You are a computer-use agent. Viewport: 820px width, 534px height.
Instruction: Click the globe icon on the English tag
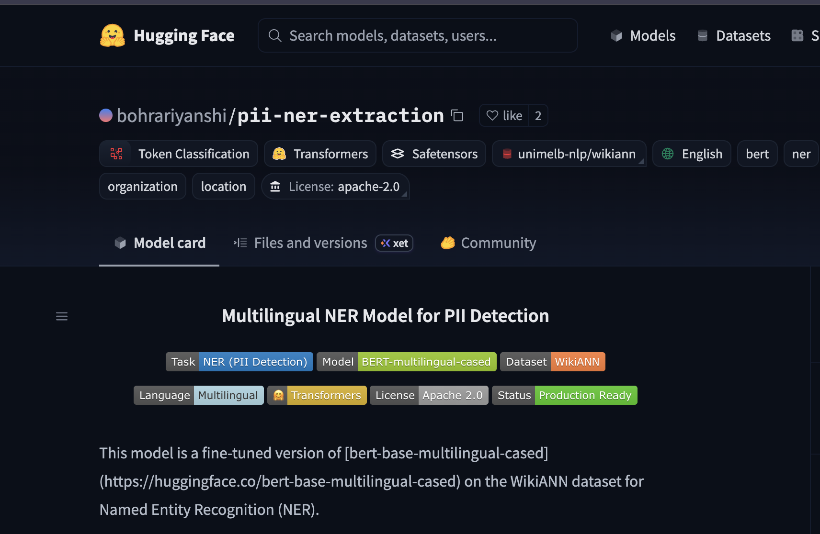point(668,154)
